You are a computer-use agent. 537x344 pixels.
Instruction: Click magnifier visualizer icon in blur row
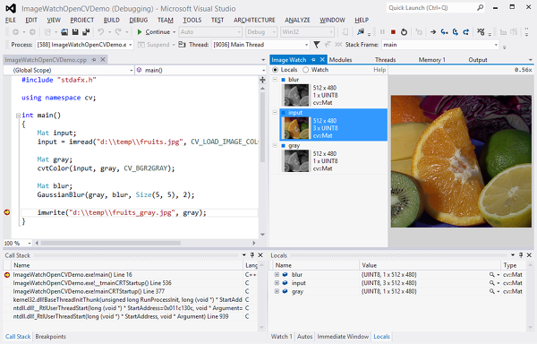point(491,275)
